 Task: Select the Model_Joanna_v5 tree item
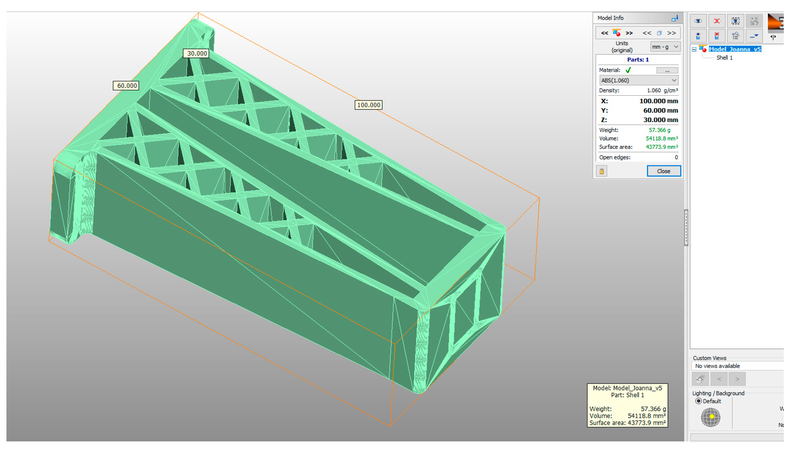pyautogui.click(x=734, y=49)
